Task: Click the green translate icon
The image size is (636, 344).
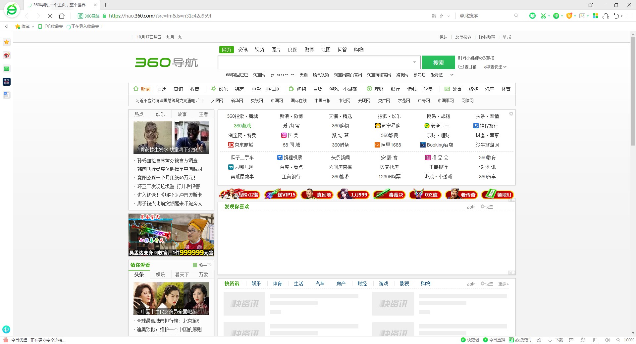Action: click(x=556, y=16)
